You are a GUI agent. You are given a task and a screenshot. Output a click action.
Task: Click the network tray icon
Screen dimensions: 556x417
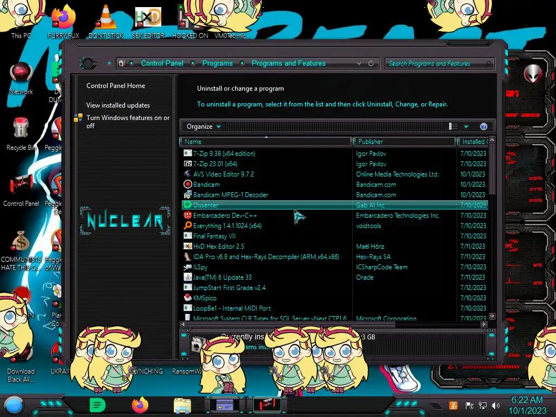click(x=483, y=405)
